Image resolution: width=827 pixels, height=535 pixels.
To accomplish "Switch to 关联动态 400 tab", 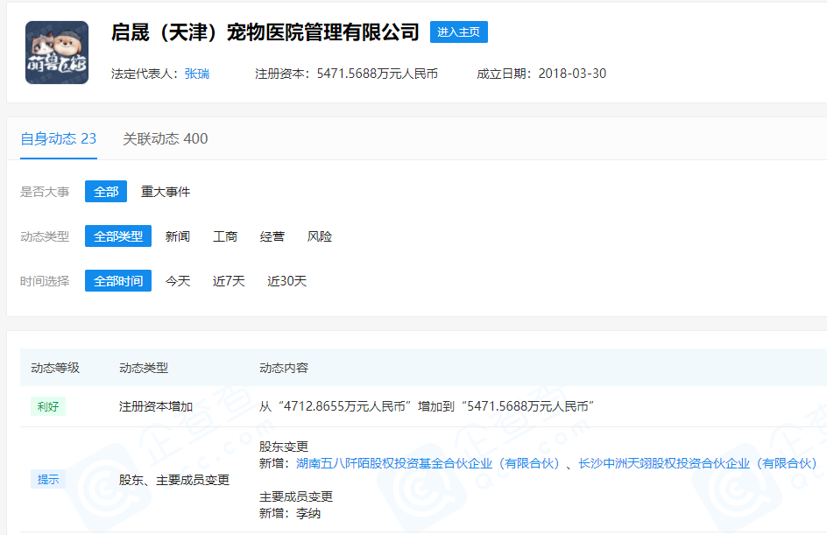I will point(166,138).
